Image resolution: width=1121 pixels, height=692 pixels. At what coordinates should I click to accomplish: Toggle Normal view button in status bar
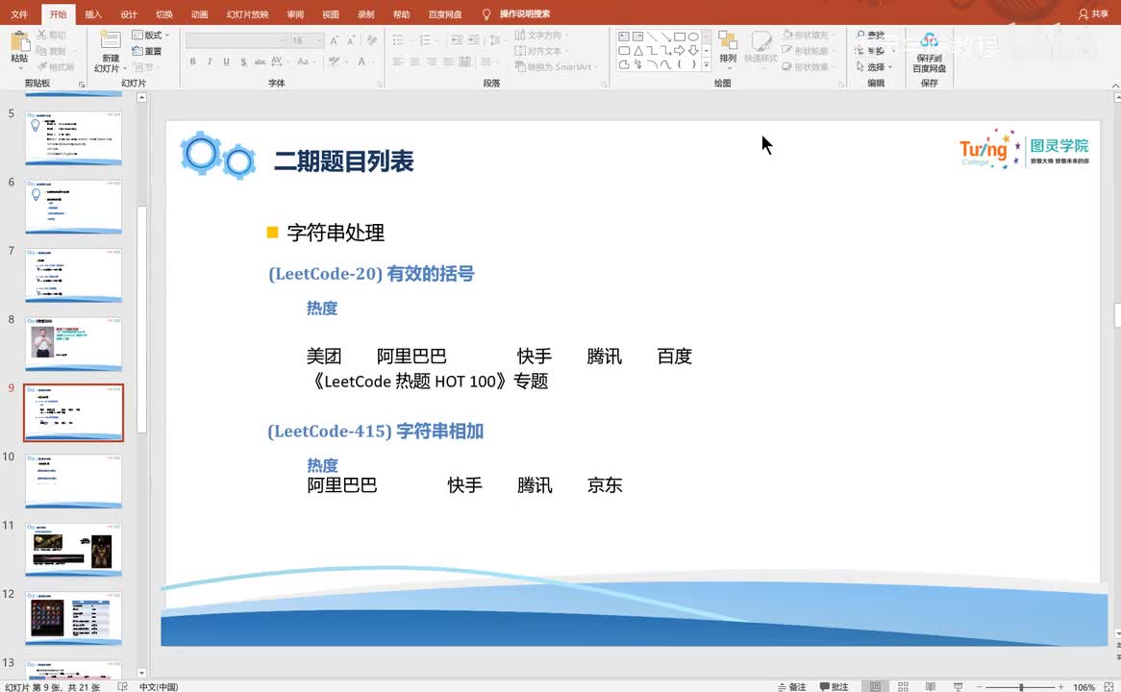pyautogui.click(x=875, y=686)
